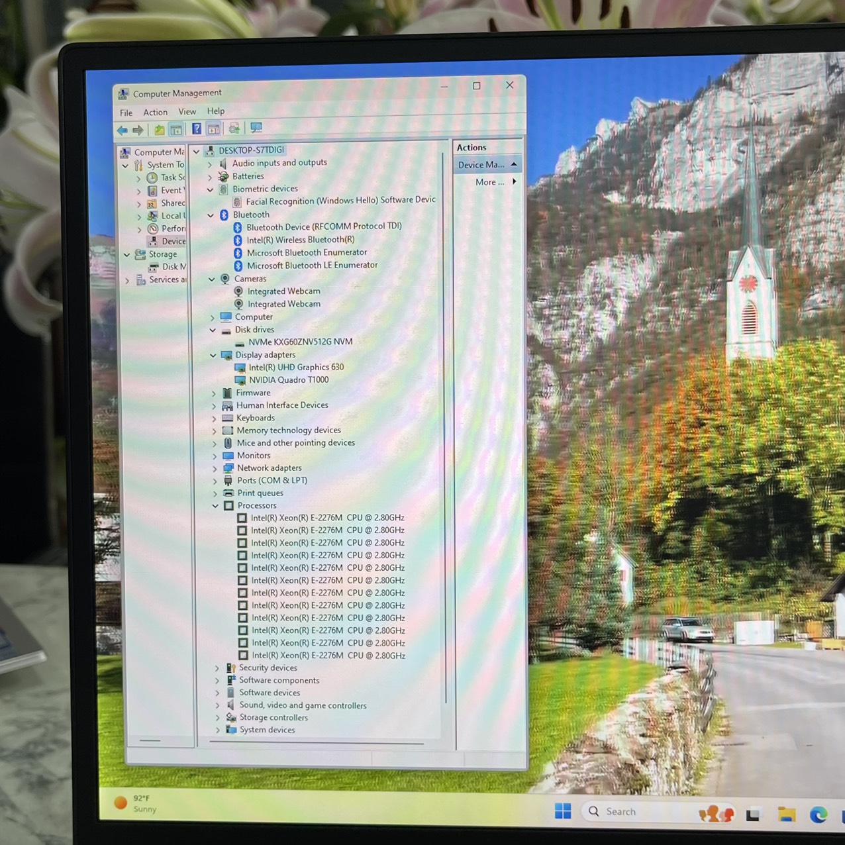Collapse the Bluetooth category

(211, 215)
